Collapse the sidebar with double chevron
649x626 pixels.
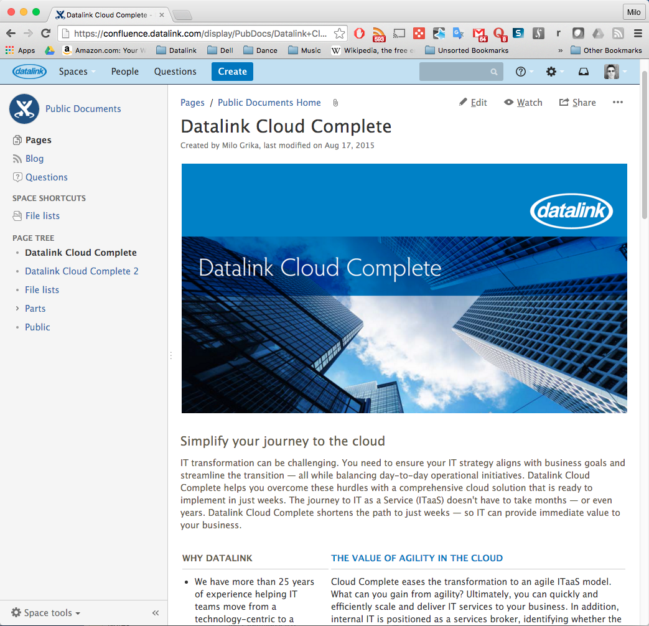(156, 612)
